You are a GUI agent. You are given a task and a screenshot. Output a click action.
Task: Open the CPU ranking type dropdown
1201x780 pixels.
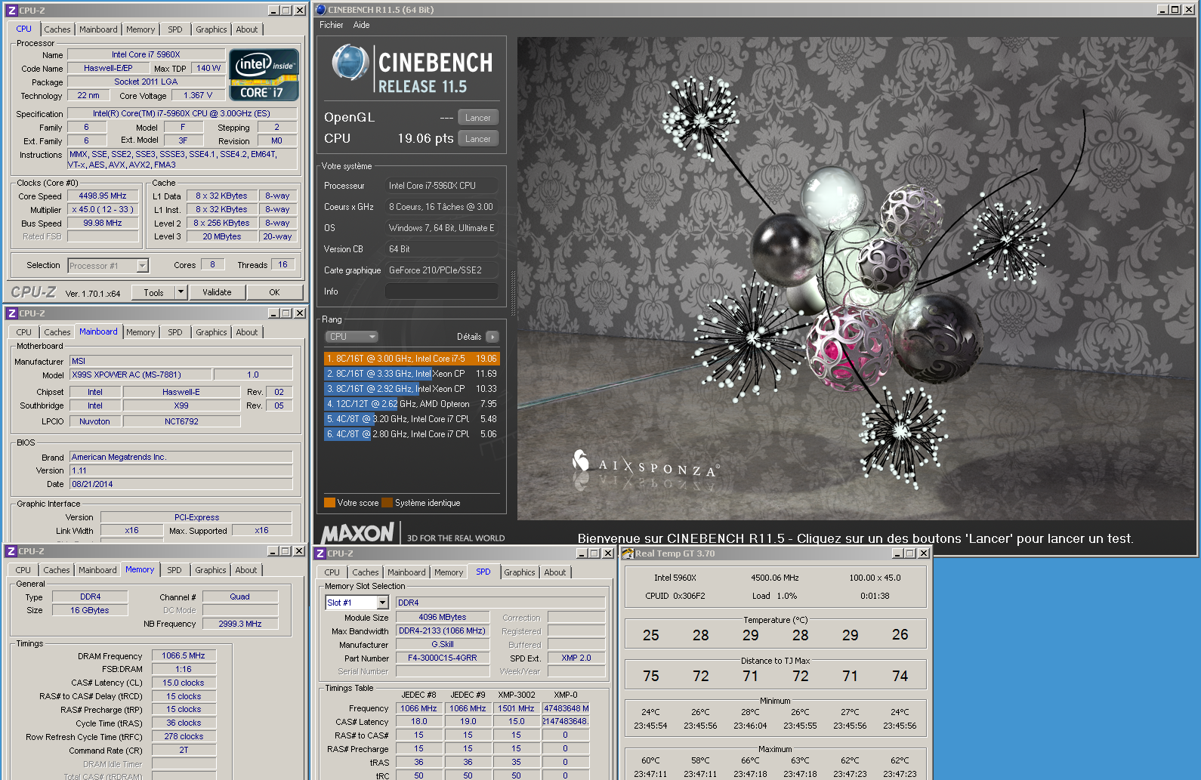[351, 337]
